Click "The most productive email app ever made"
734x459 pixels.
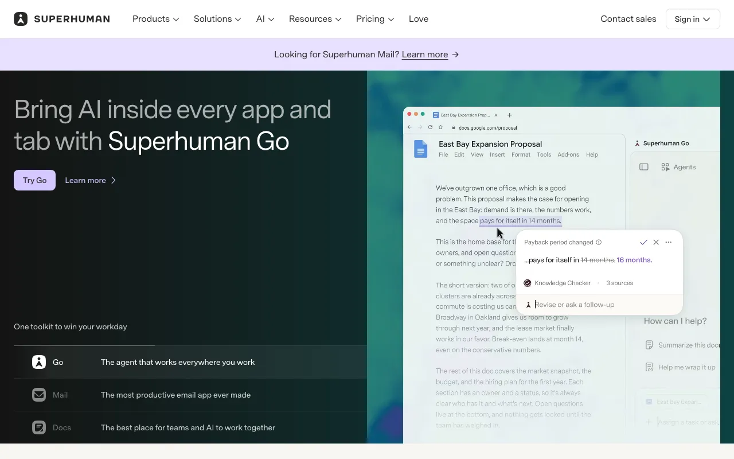click(175, 395)
